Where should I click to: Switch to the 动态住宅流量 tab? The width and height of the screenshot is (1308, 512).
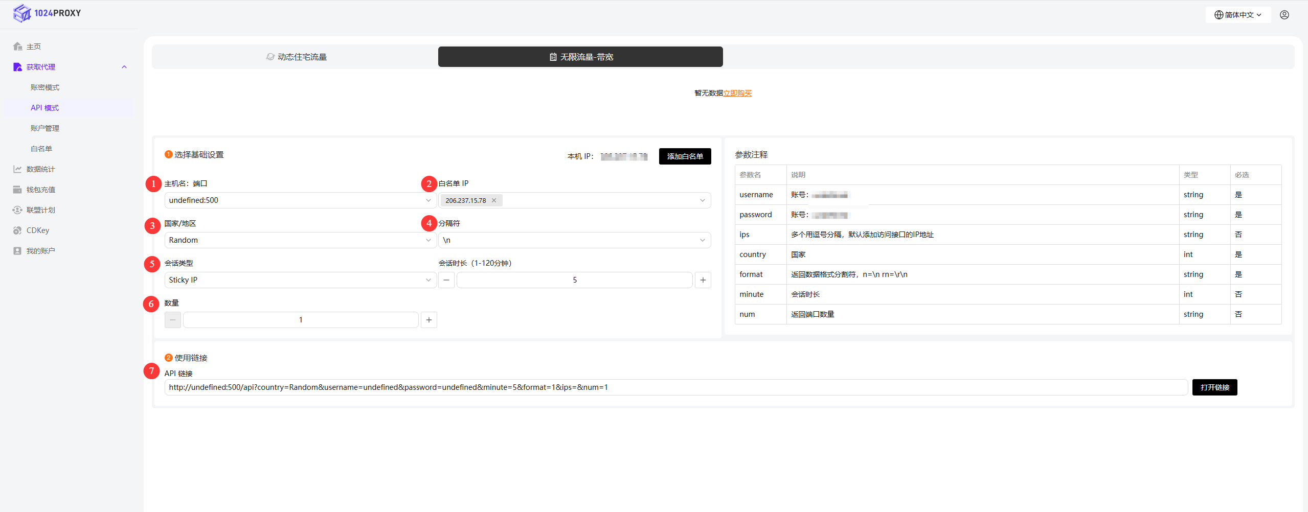[296, 57]
